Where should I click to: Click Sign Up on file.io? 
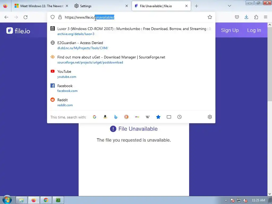pyautogui.click(x=230, y=30)
